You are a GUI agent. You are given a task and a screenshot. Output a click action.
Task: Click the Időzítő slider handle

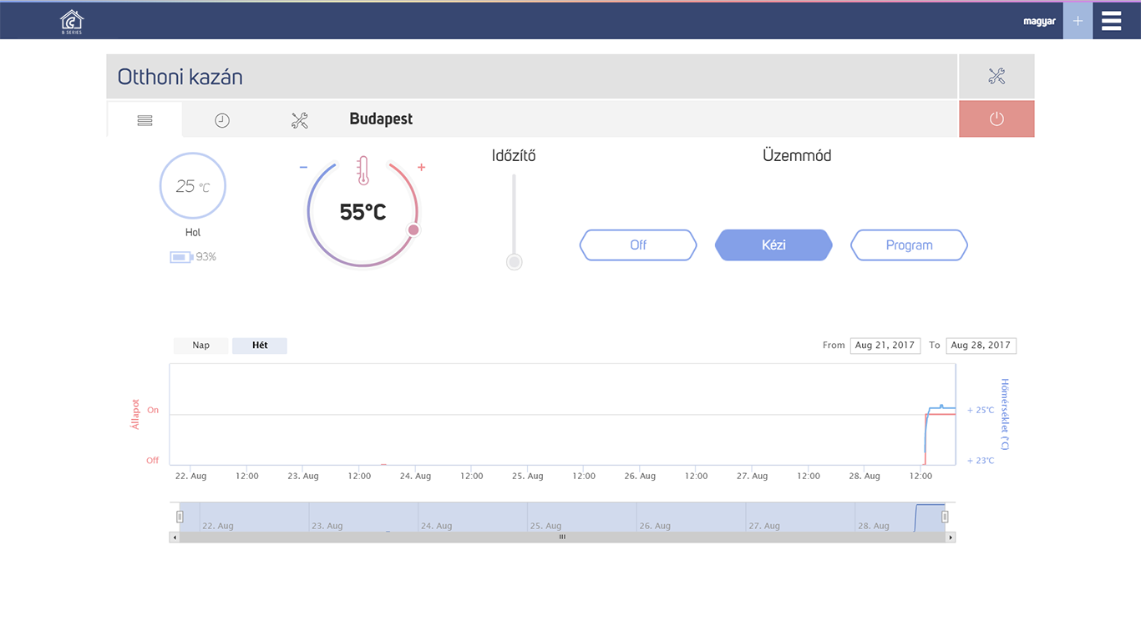coord(515,262)
